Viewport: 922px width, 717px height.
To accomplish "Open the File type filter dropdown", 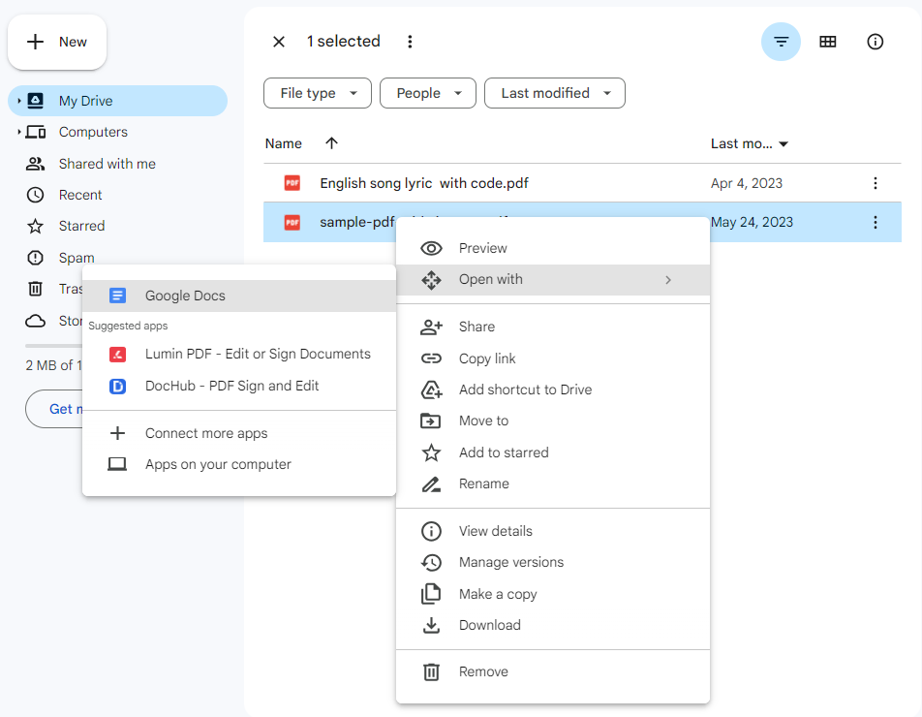I will click(x=317, y=93).
